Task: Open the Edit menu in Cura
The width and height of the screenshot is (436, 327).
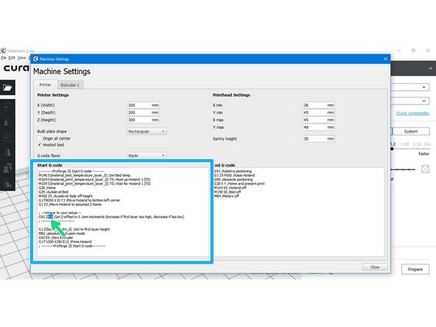Action: 12,58
